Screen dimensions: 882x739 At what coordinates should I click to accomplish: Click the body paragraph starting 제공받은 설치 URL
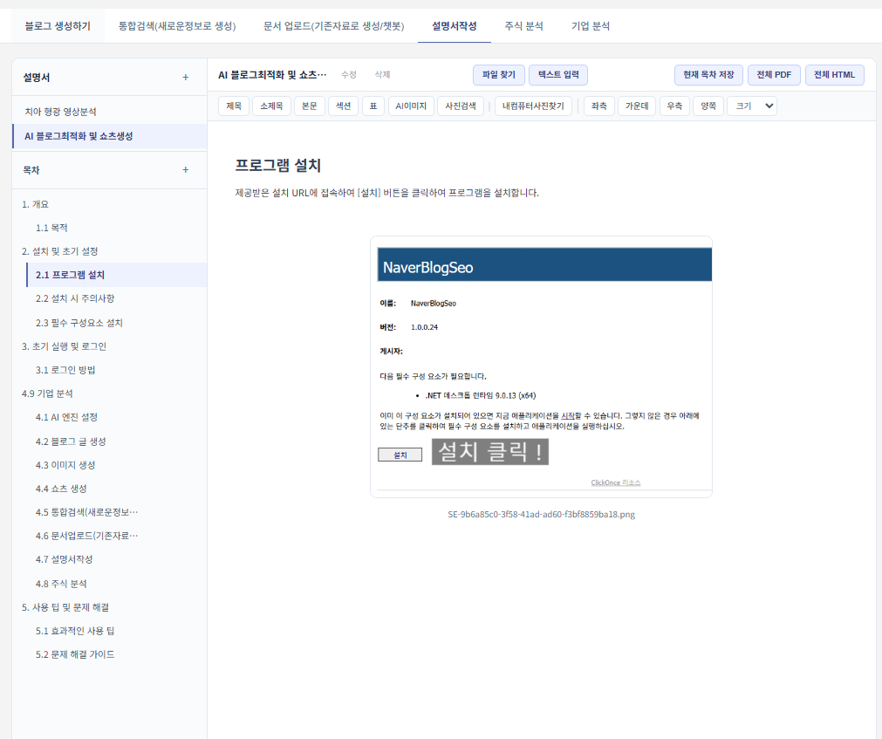click(387, 193)
